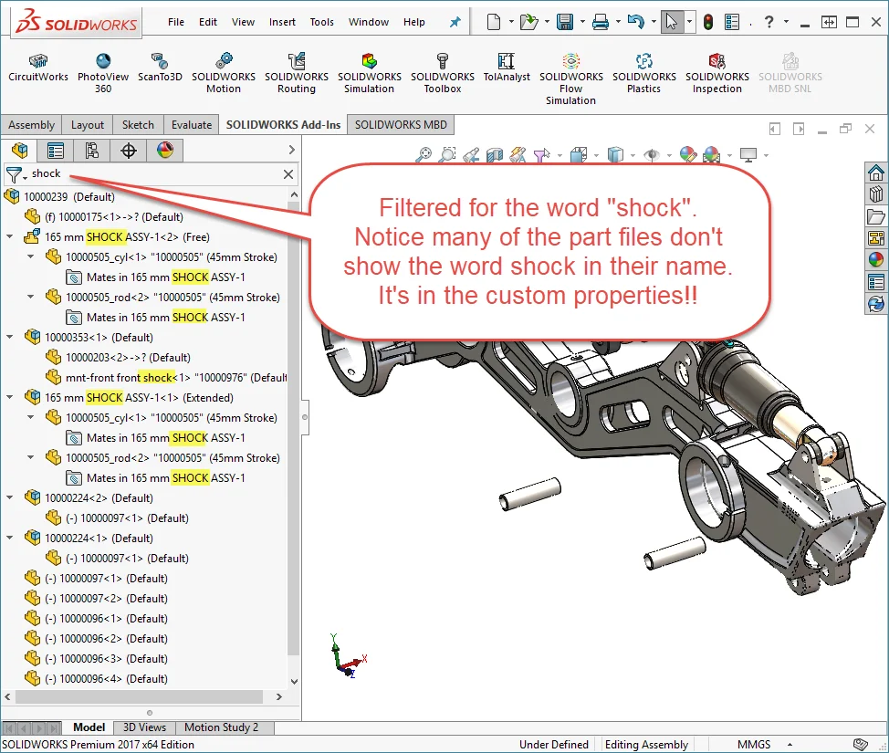Open the Insert menu
The width and height of the screenshot is (889, 753).
(x=282, y=22)
